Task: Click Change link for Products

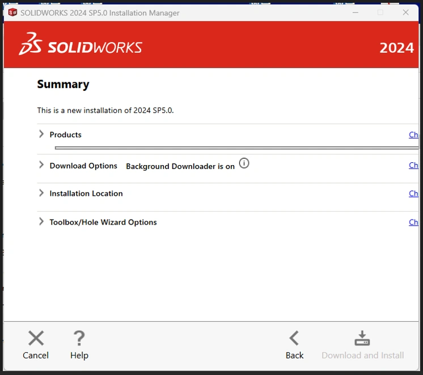Action: 413,134
